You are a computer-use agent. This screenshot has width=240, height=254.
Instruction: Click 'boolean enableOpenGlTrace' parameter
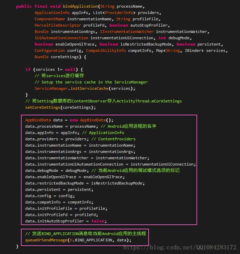(x=64, y=44)
